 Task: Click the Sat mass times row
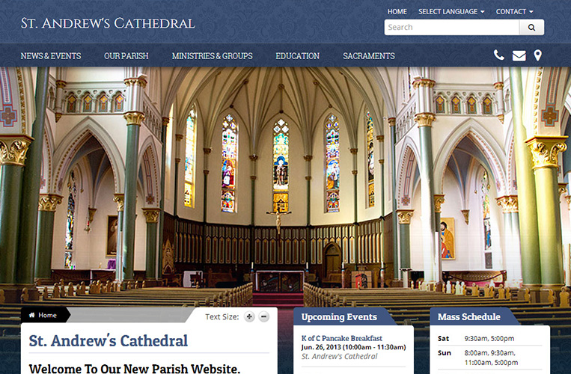(489, 338)
